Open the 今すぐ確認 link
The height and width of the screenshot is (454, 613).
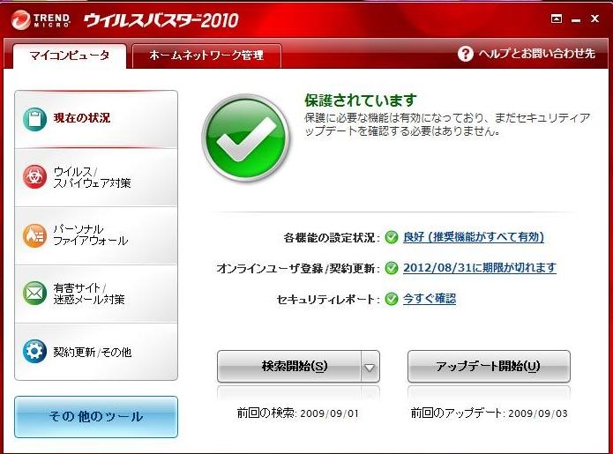tap(430, 299)
